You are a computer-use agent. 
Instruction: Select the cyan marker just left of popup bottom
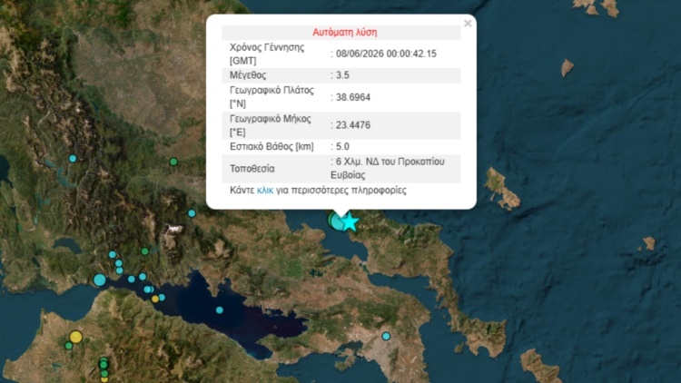(192, 213)
